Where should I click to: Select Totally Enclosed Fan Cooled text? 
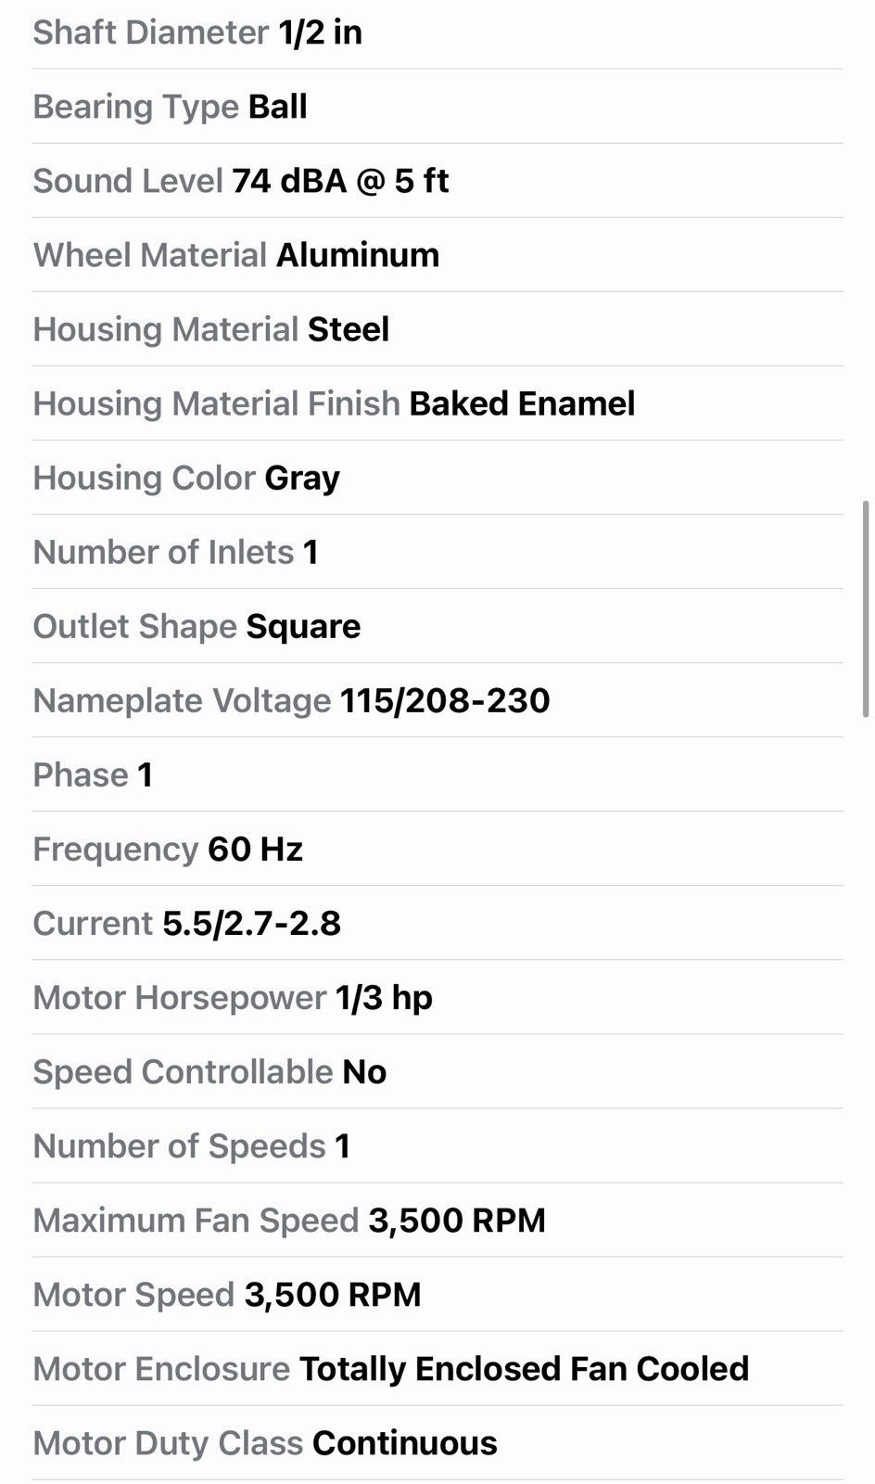click(x=524, y=1369)
